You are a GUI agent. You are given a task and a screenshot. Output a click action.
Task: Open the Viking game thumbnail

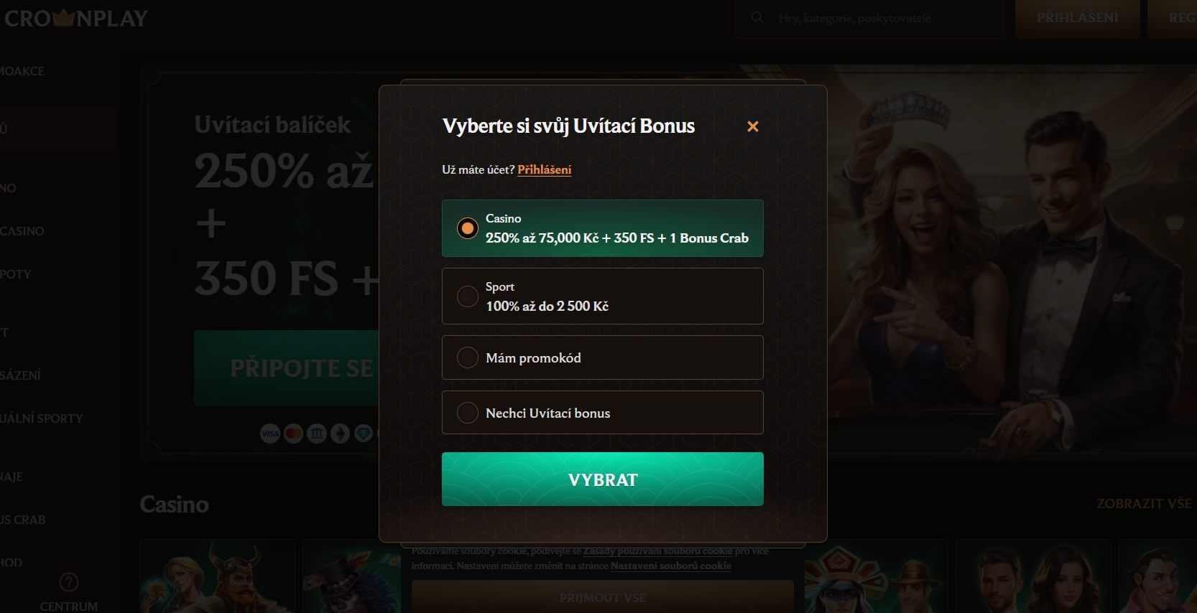click(x=217, y=576)
